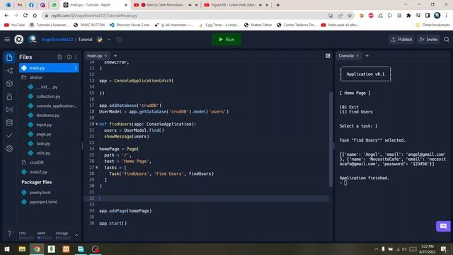
Task: Open Other bookmarks folder
Action: pos(432,25)
